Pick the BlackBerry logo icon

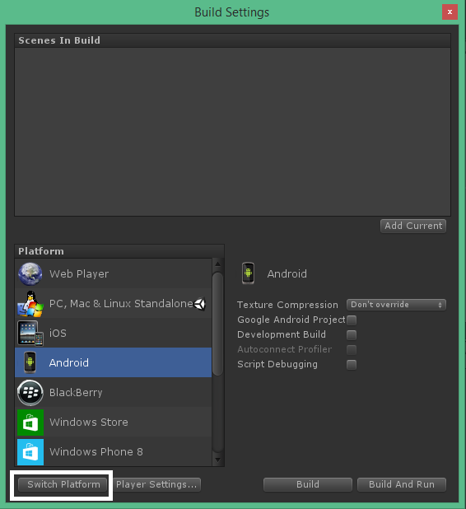(x=30, y=393)
